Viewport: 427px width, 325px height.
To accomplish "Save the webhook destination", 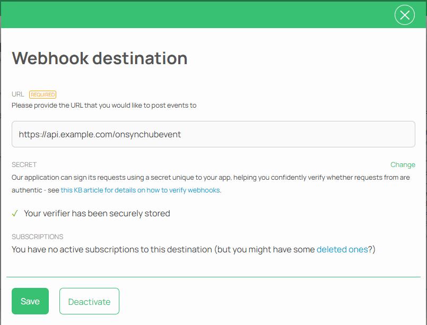I will tap(30, 301).
